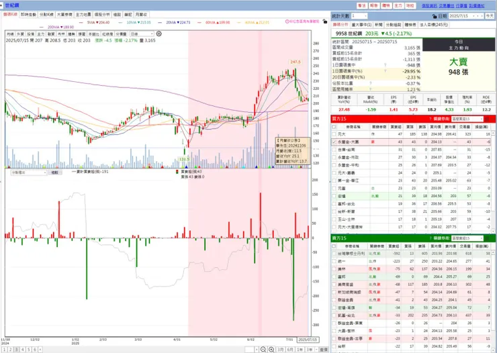Open the 法人目標(245元) tab
The height and width of the screenshot is (353, 497).
434,25
